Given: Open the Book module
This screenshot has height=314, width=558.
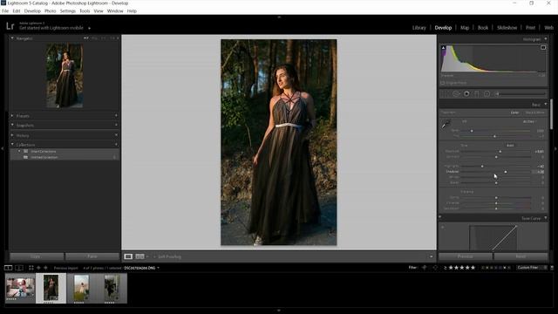Looking at the screenshot, I should click(482, 28).
